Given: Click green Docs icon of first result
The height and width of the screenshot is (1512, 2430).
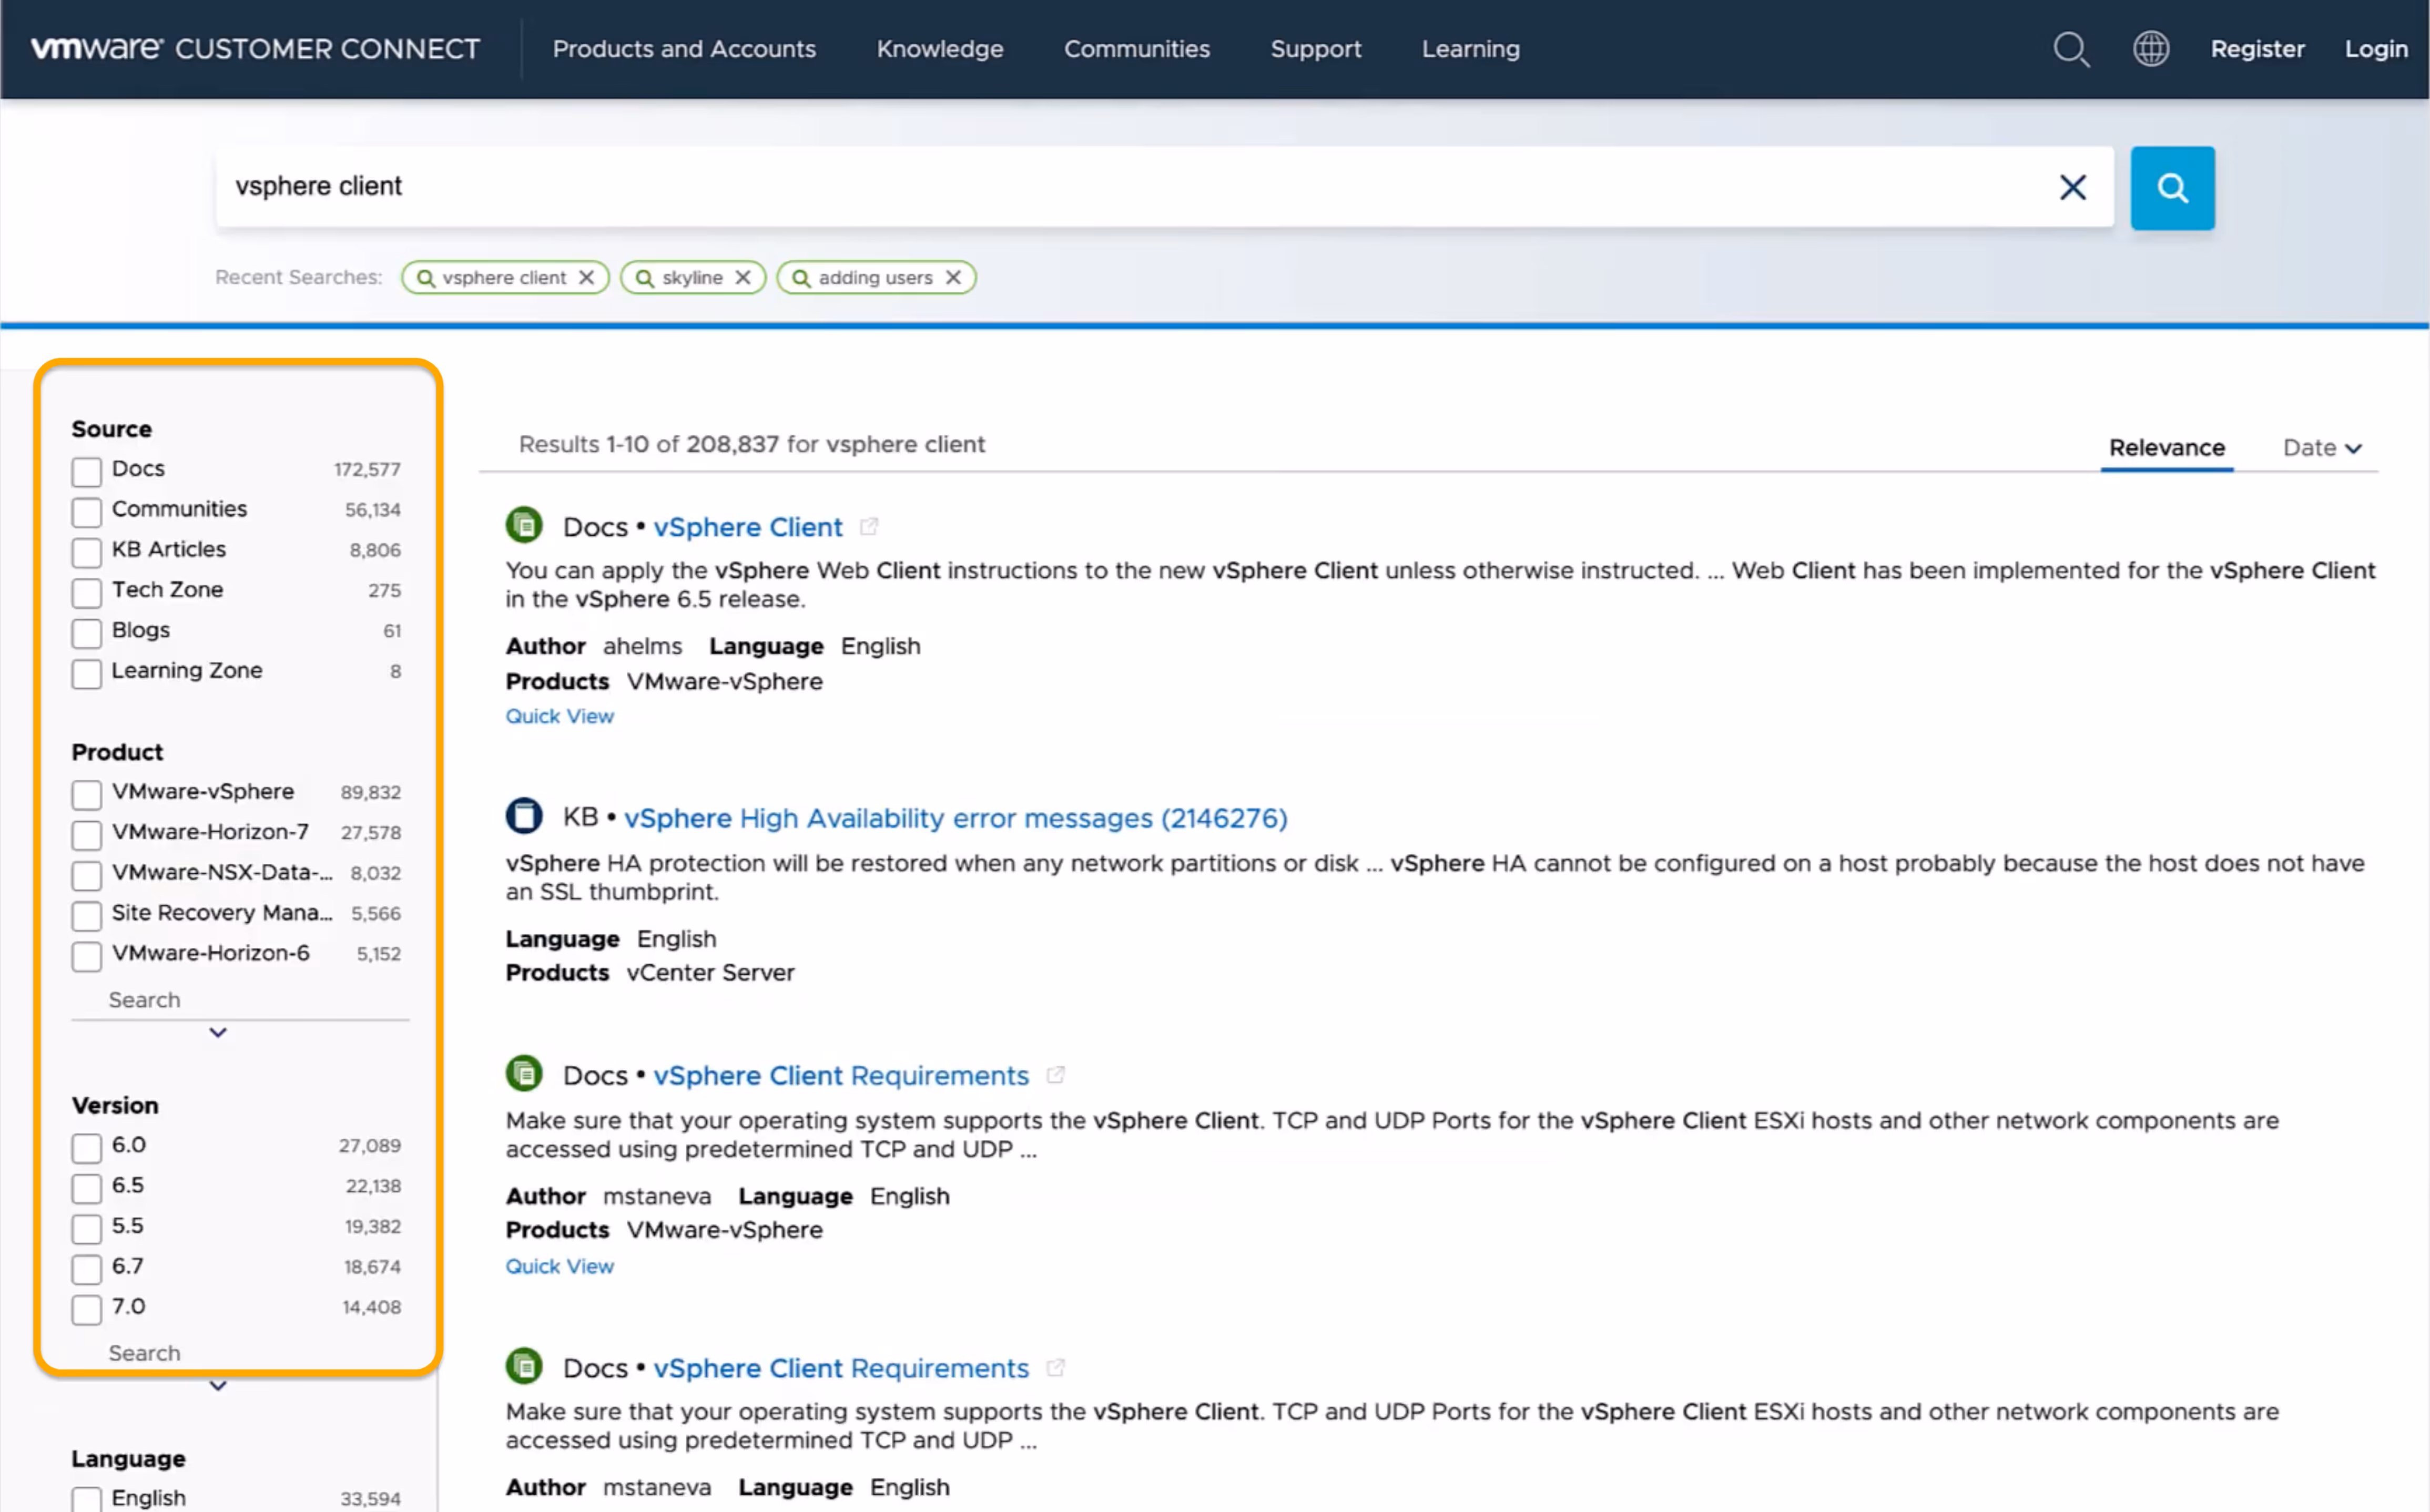Looking at the screenshot, I should coord(524,525).
